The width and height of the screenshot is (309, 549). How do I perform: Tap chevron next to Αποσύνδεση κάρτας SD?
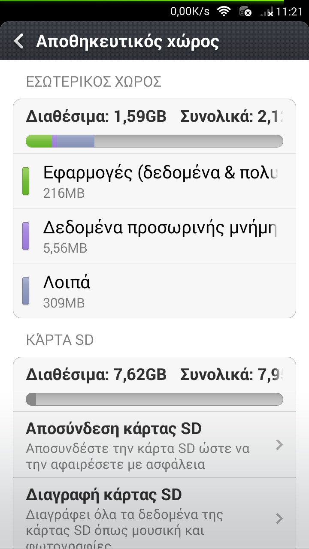tap(279, 445)
